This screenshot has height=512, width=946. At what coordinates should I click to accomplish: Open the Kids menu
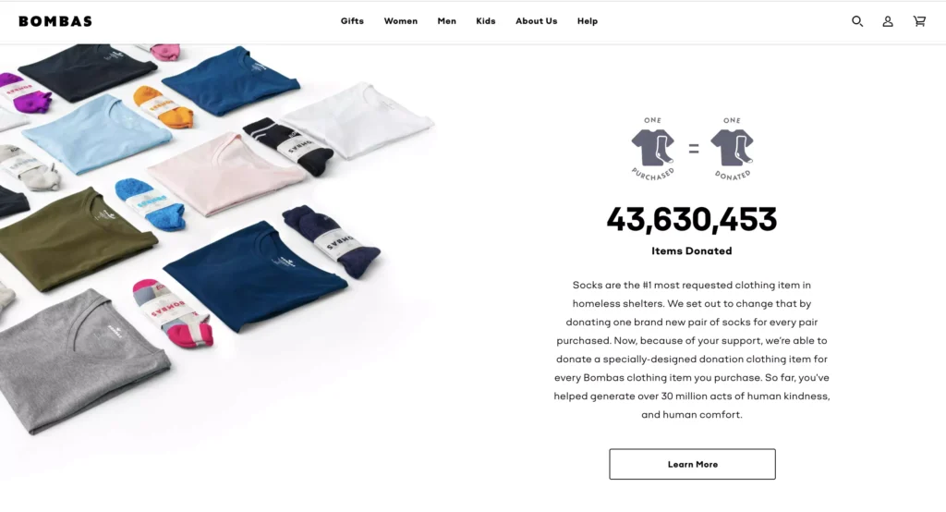click(486, 21)
